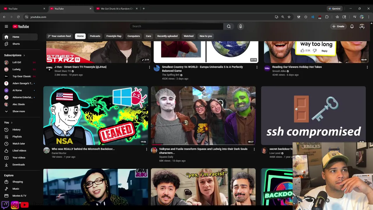The width and height of the screenshot is (373, 210).
Task: Select the Cars filter chip
Action: (148, 36)
